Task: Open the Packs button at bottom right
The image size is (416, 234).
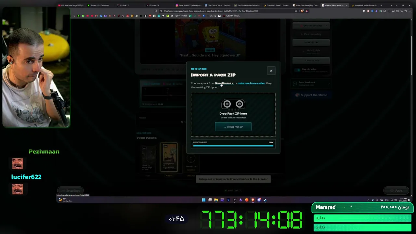Action: click(x=396, y=190)
